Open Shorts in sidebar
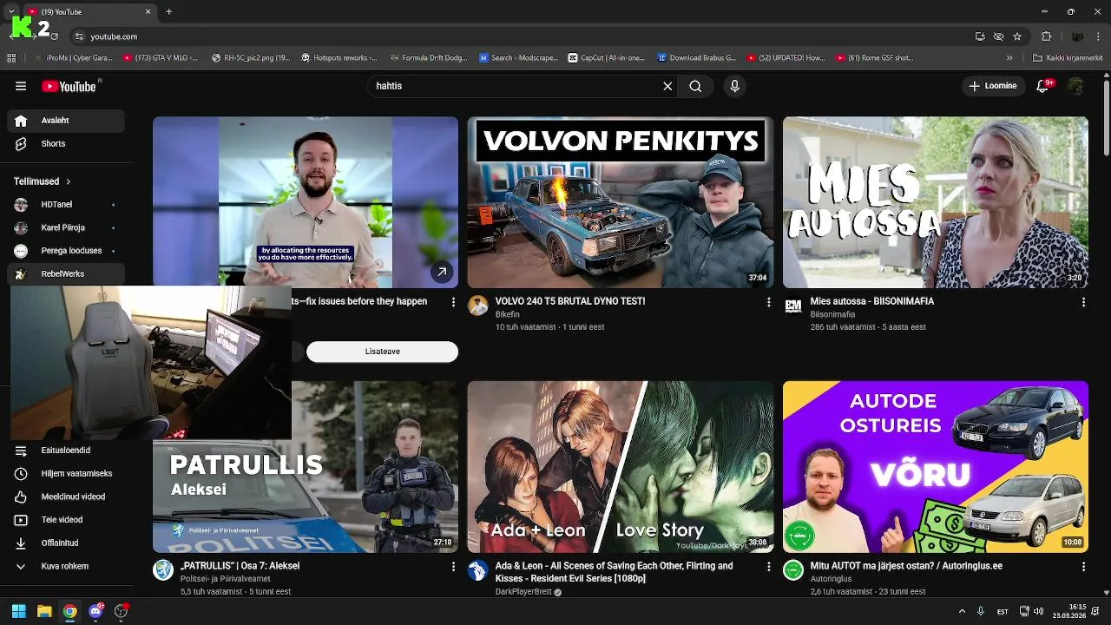 66,144
